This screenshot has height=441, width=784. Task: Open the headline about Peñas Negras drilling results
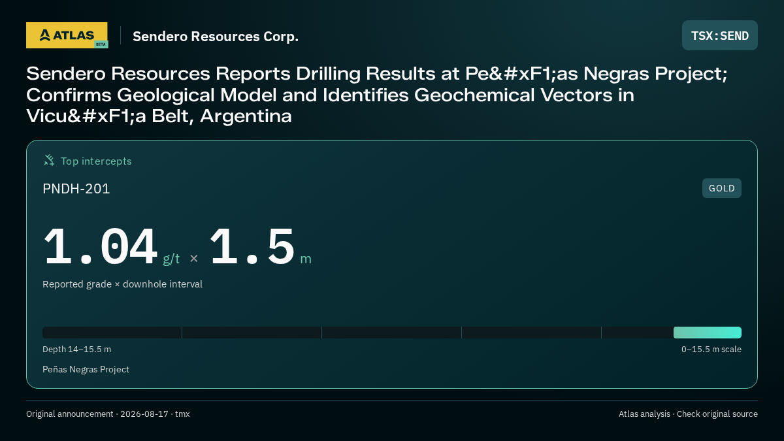pyautogui.click(x=377, y=95)
